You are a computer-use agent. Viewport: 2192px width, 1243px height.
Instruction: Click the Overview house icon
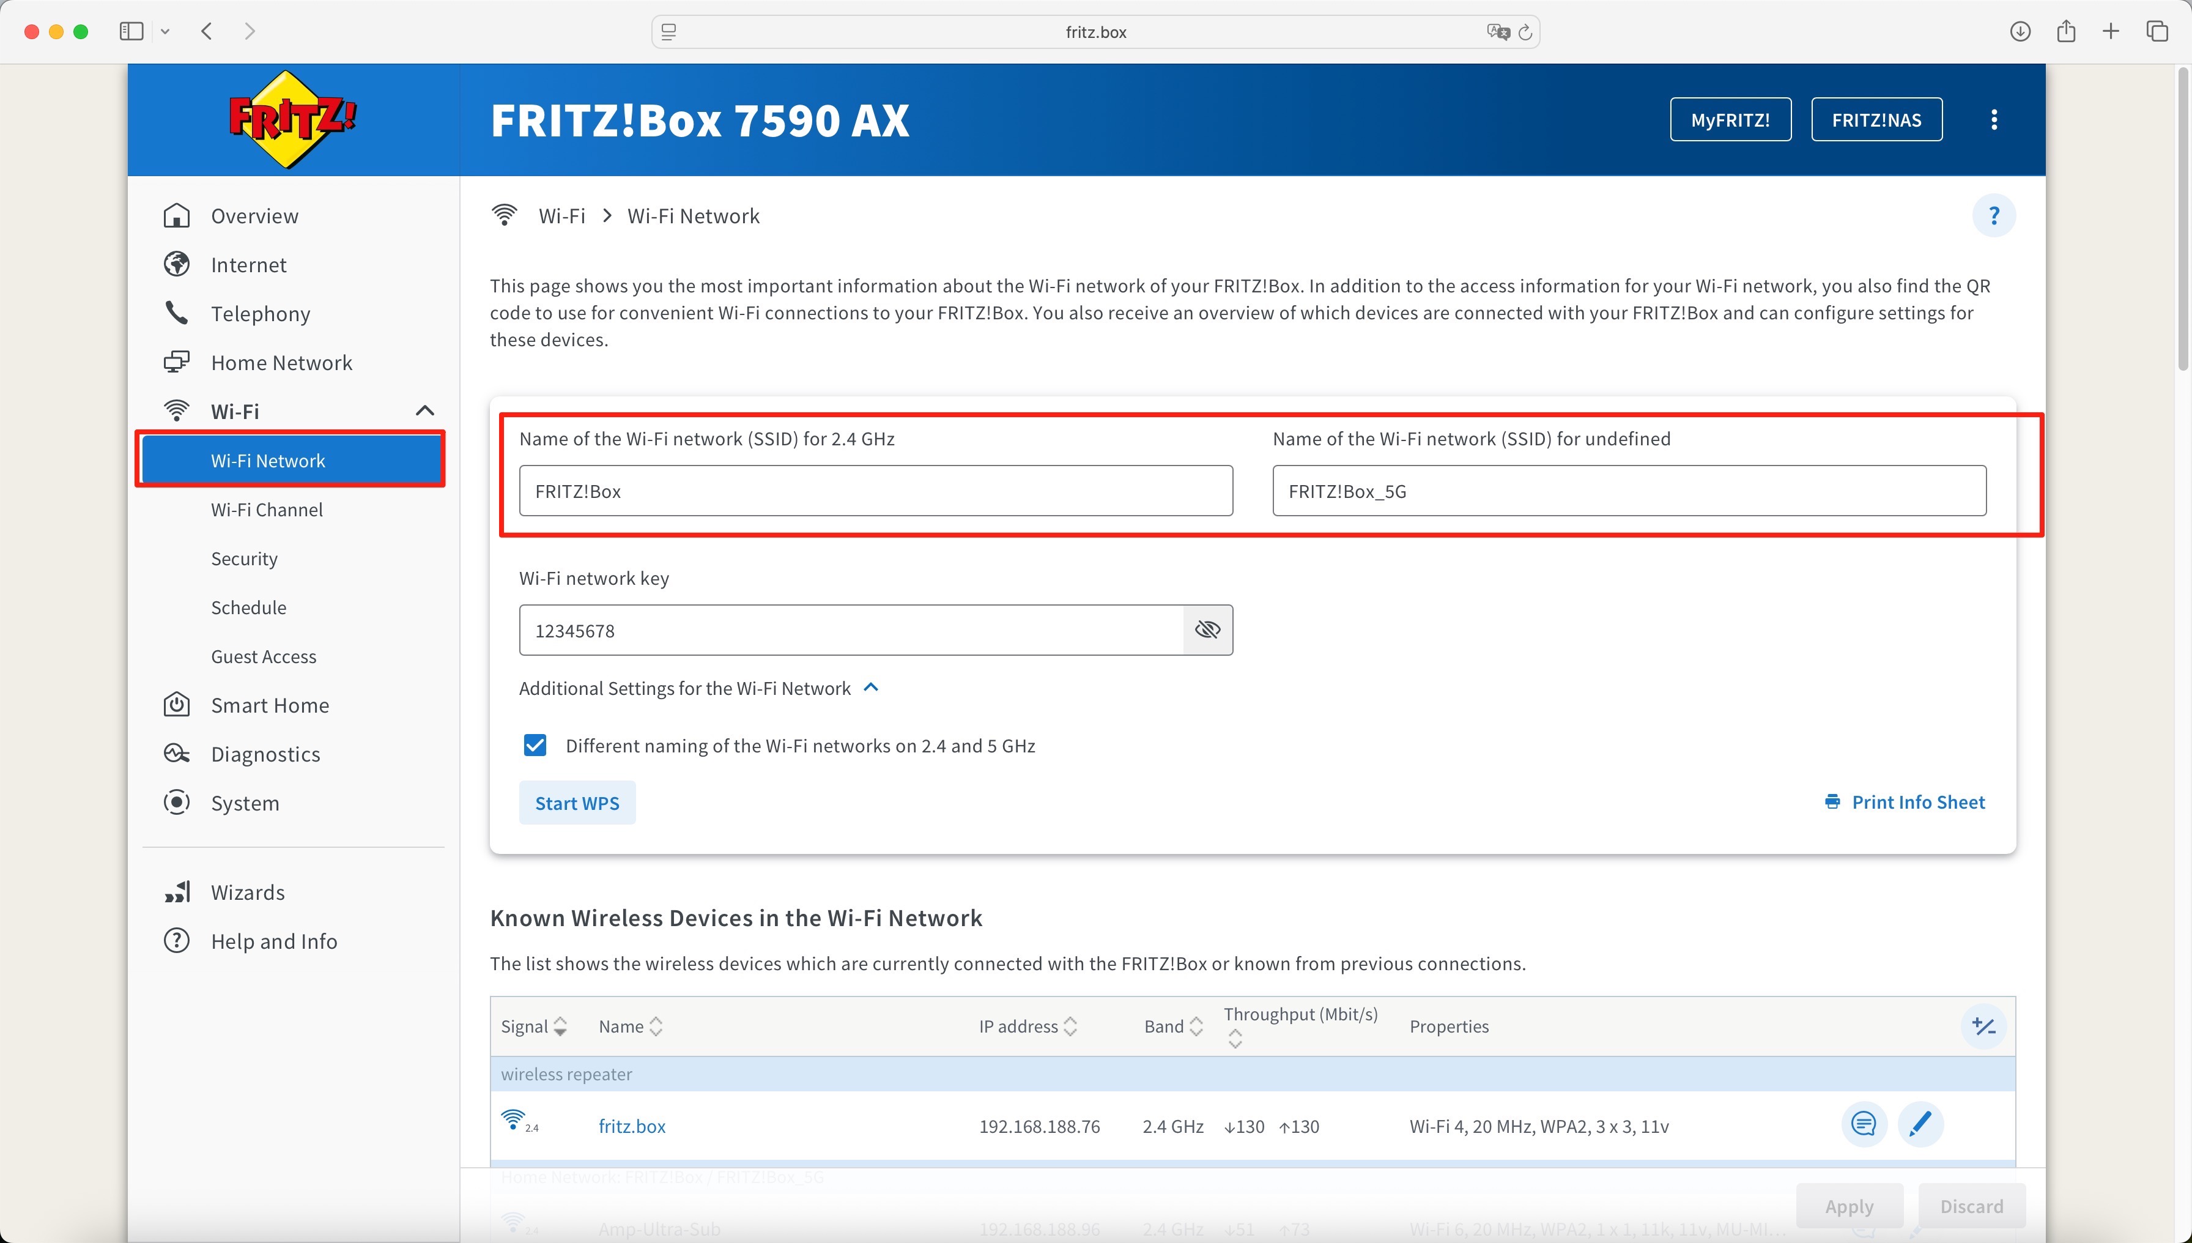pyautogui.click(x=177, y=215)
